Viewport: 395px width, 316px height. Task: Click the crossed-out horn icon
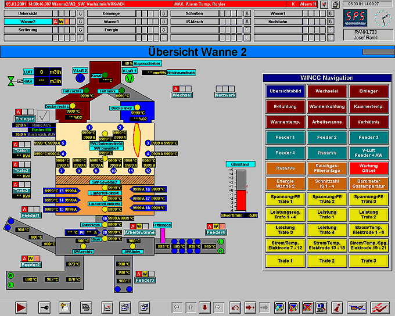point(357,307)
